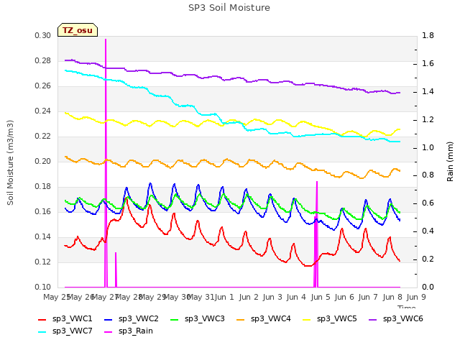Viewport: 460px width, 345px height.
Task: Click the 1.0 right axis tick label
Action: pos(428,147)
